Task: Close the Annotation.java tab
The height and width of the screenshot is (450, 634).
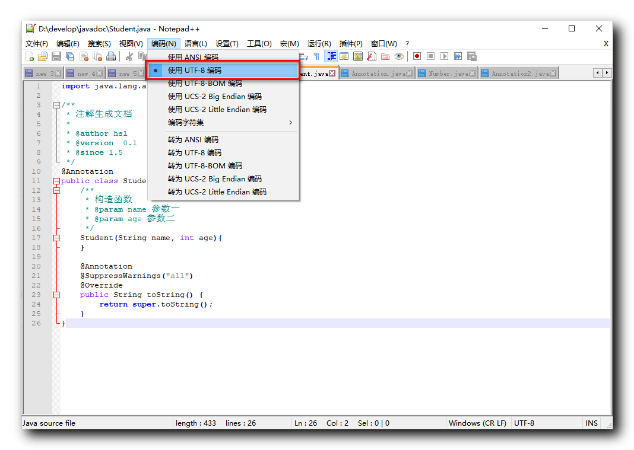Action: pyautogui.click(x=409, y=73)
